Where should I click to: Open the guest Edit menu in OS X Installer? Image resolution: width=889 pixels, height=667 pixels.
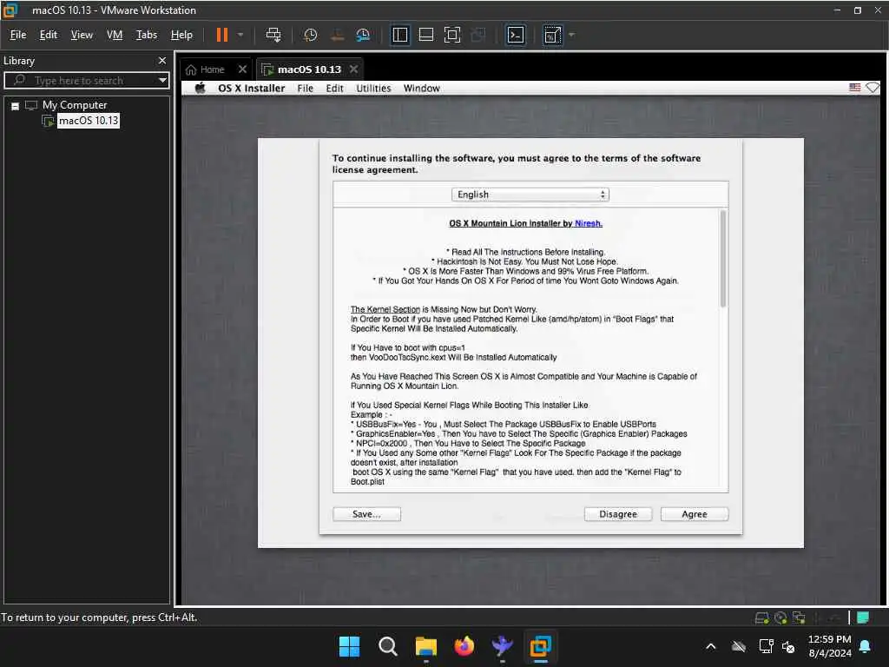[x=334, y=88]
